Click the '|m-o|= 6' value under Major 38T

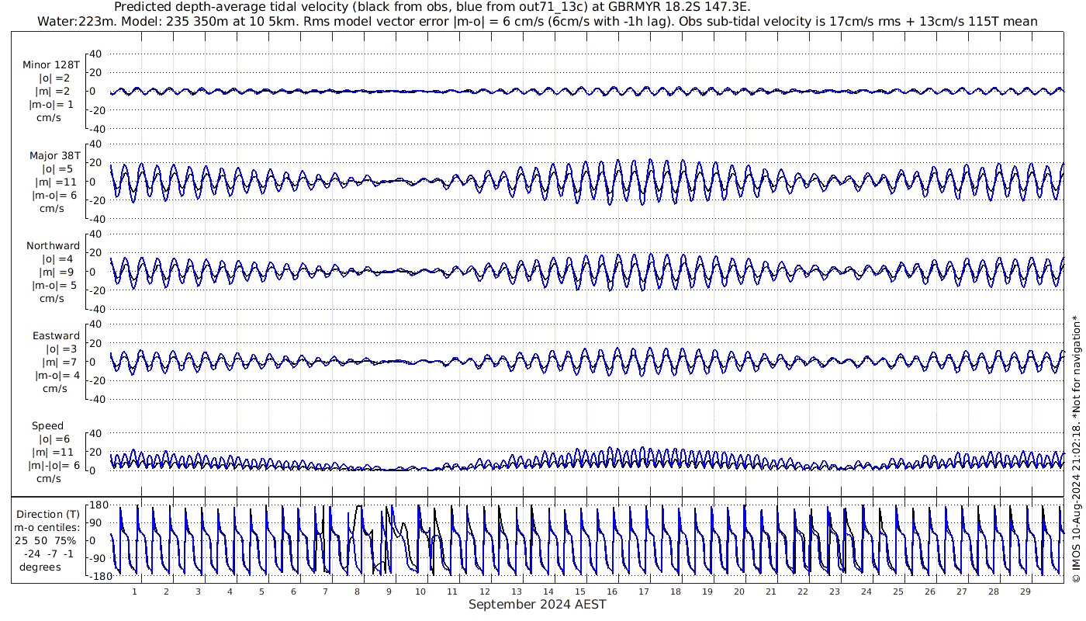tap(54, 195)
